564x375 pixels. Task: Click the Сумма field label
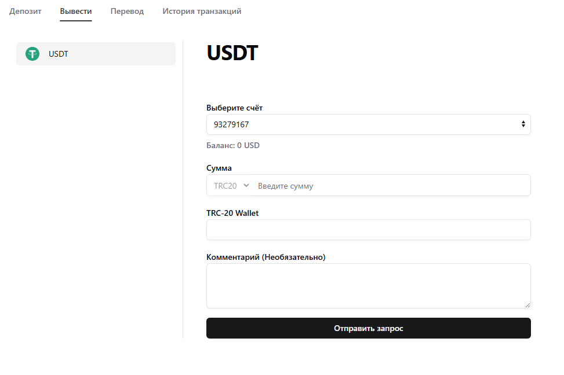pyautogui.click(x=219, y=168)
